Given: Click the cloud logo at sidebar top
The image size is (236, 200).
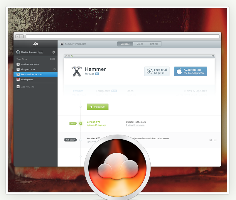Looking at the screenshot, I should pyautogui.click(x=36, y=43).
